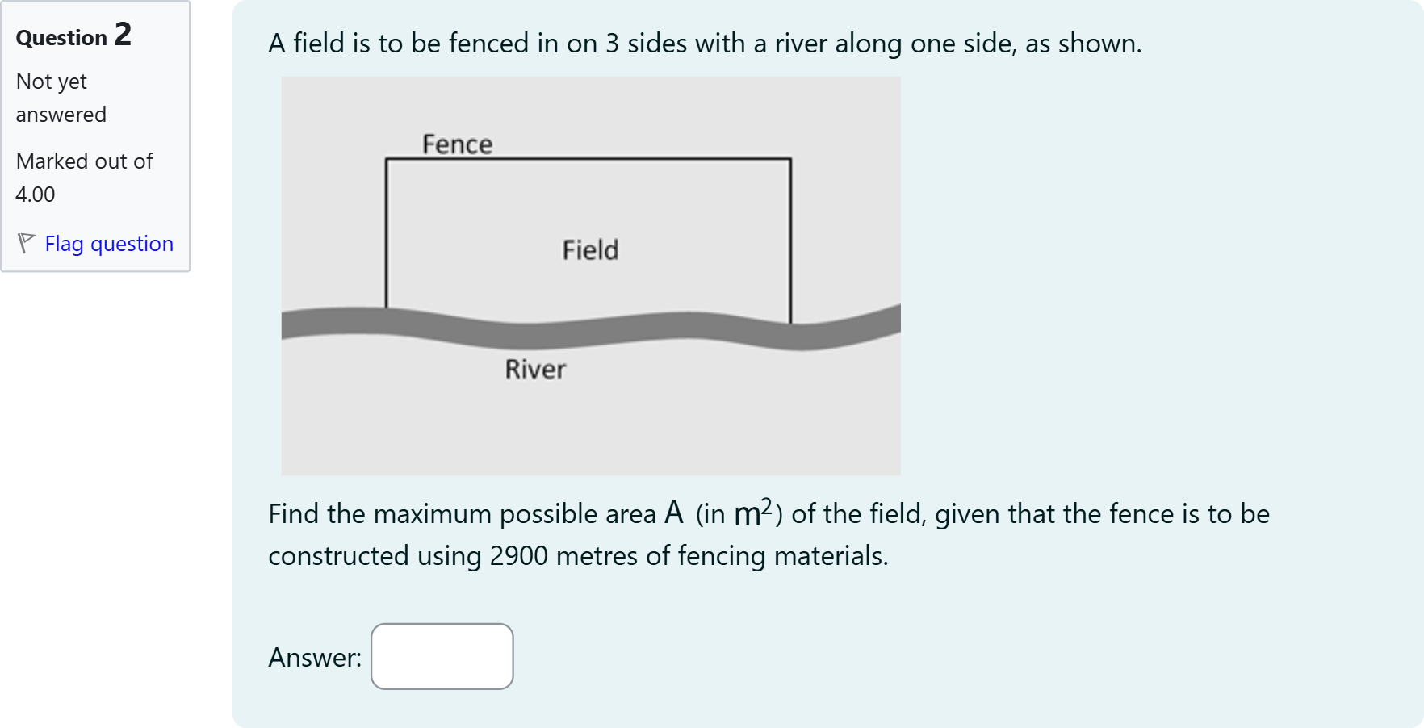1424x728 pixels.
Task: Click the Answer input box
Action: (442, 656)
